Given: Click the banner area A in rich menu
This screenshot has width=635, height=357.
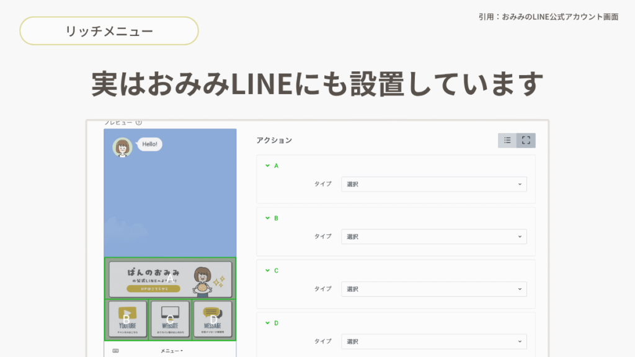Looking at the screenshot, I should 170,279.
